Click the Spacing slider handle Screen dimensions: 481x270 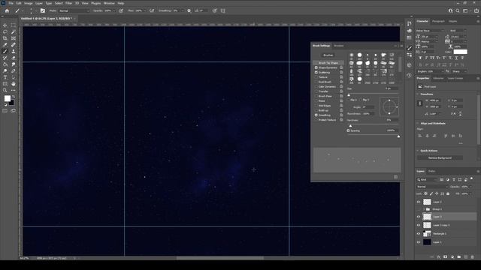click(398, 136)
